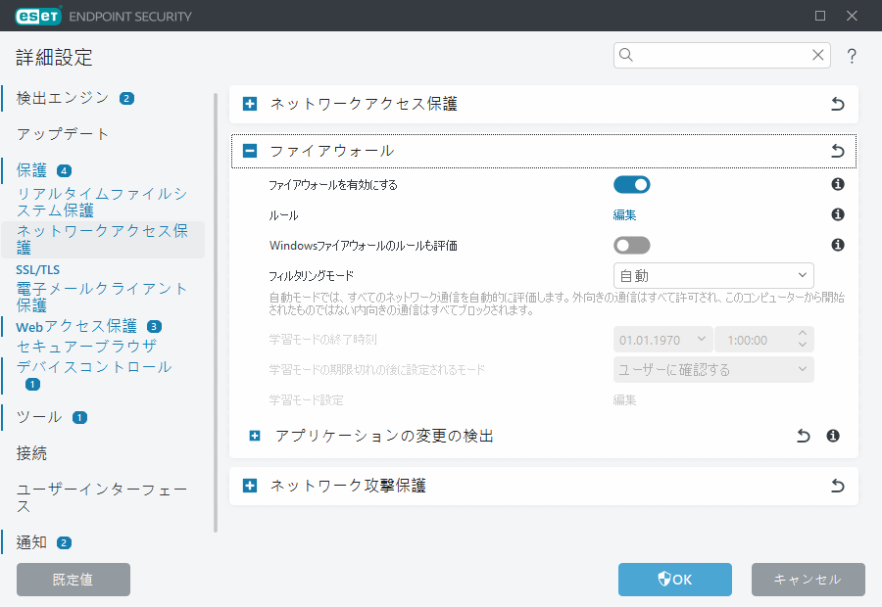The width and height of the screenshot is (882, 607).
Task: Click the info icon for アプリケーションの変更の検出
Action: click(834, 435)
